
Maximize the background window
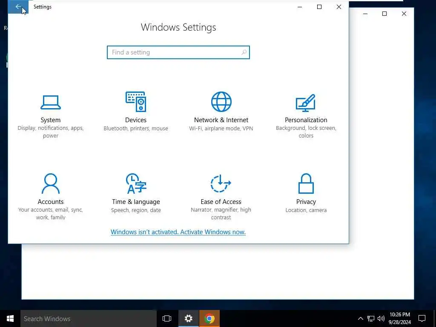pyautogui.click(x=384, y=14)
